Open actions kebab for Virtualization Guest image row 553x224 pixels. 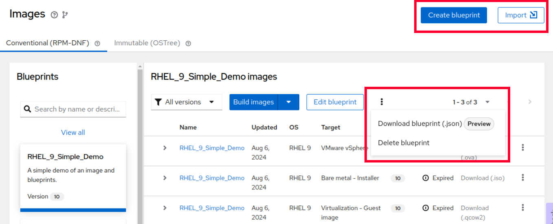523,208
